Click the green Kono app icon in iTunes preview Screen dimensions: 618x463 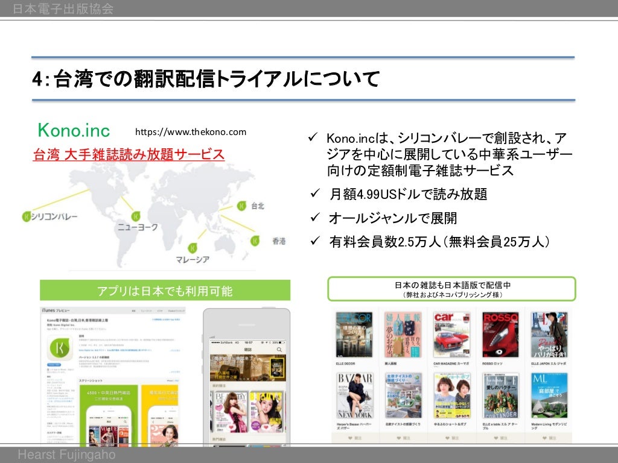(60, 348)
